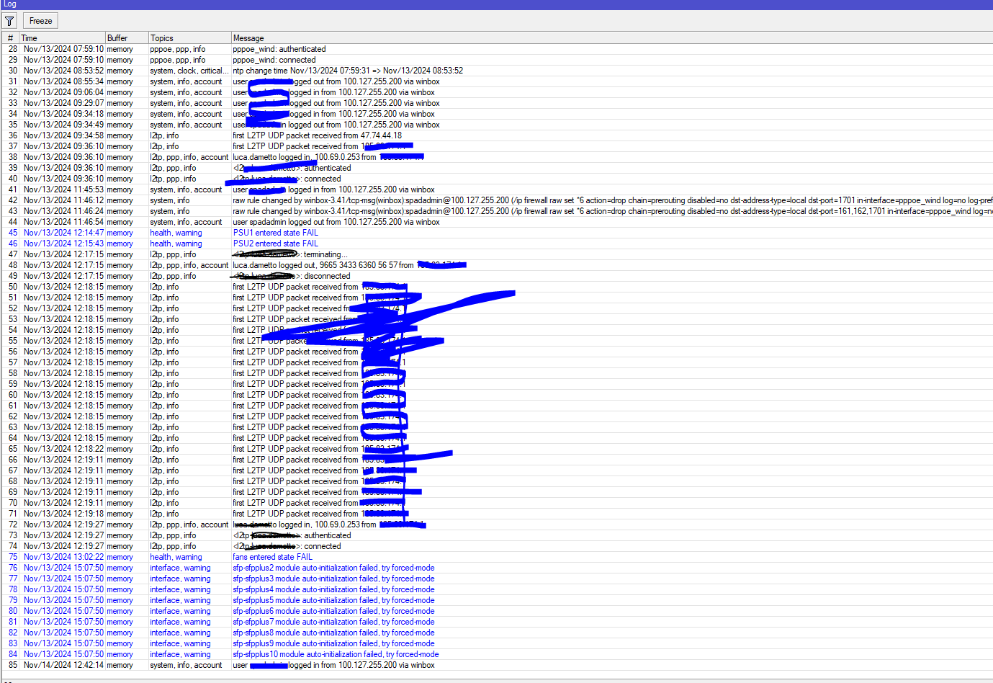
Task: Select raw rule changed message logged at 11:46:24
Action: 612,211
